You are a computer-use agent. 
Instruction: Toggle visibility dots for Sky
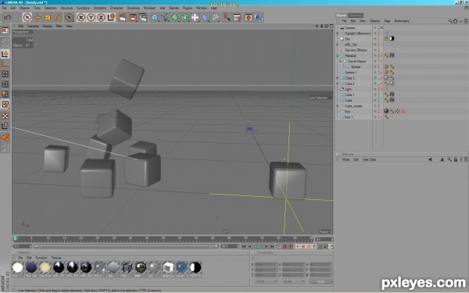[x=379, y=39]
